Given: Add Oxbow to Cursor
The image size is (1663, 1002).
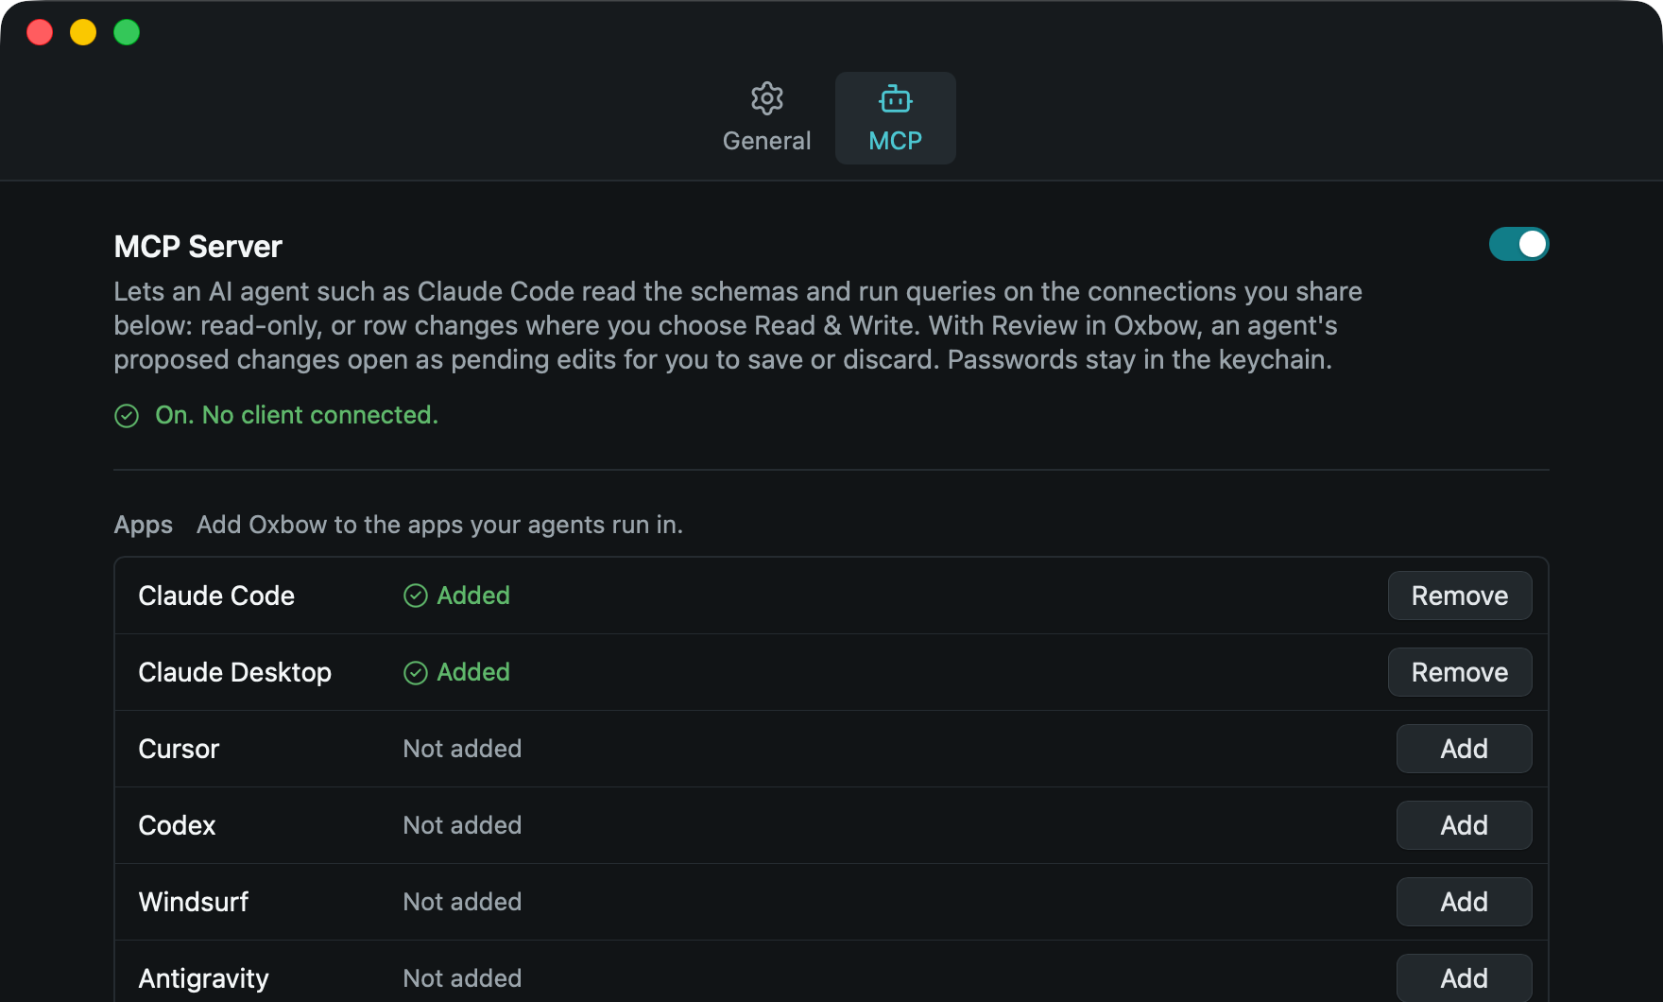Looking at the screenshot, I should [x=1464, y=749].
